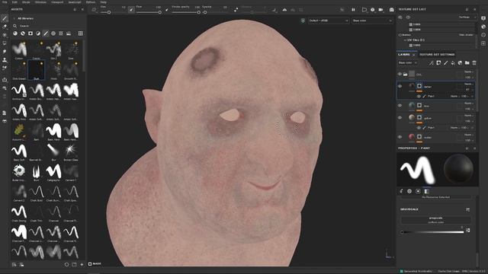Filter assets by Materials type
The image size is (488, 274).
[x=15, y=33]
